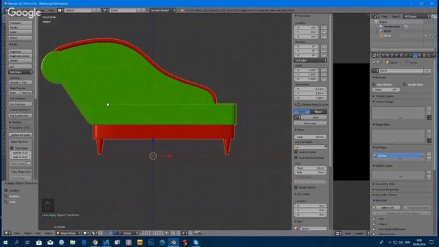This screenshot has width=439, height=247.
Task: Open the Material properties tab
Action: [420, 56]
